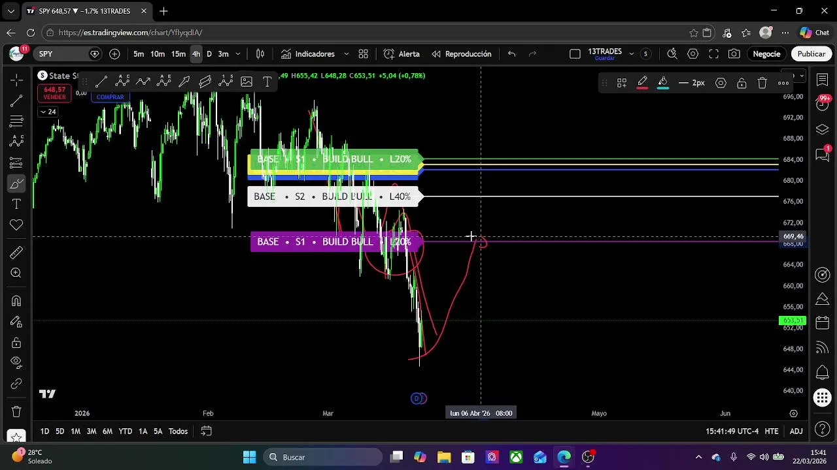Switch to the 5m timeframe
837x470 pixels.
click(139, 54)
